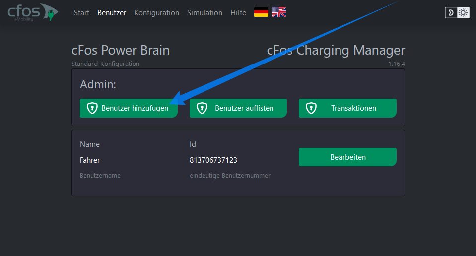Click the Name column label
Viewport: 476px width, 256px height.
tap(89, 144)
